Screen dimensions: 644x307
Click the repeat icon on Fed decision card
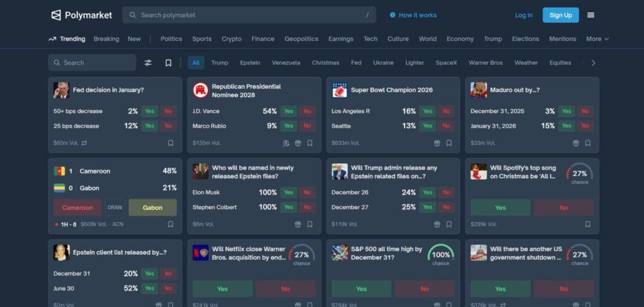[84, 143]
